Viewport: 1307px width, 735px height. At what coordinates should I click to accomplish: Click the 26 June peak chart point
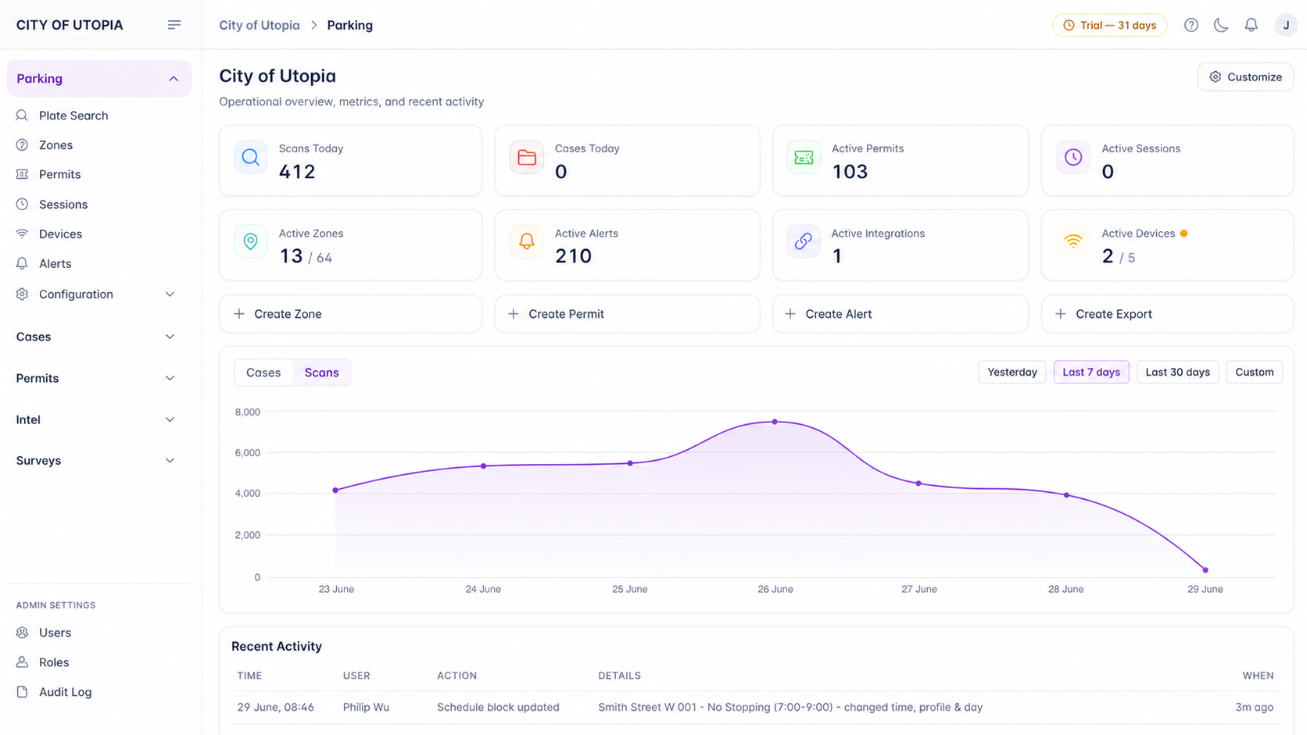(775, 422)
